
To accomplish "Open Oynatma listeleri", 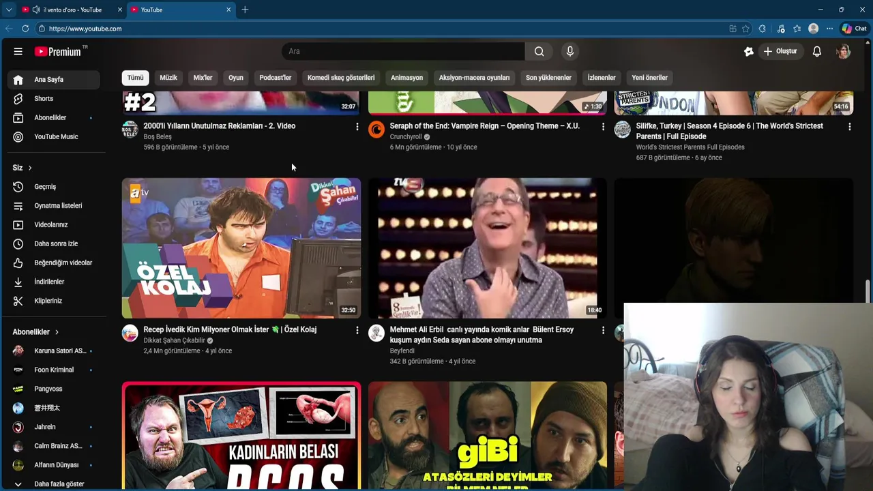I will pos(54,205).
